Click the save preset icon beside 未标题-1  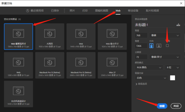coord(178,25)
